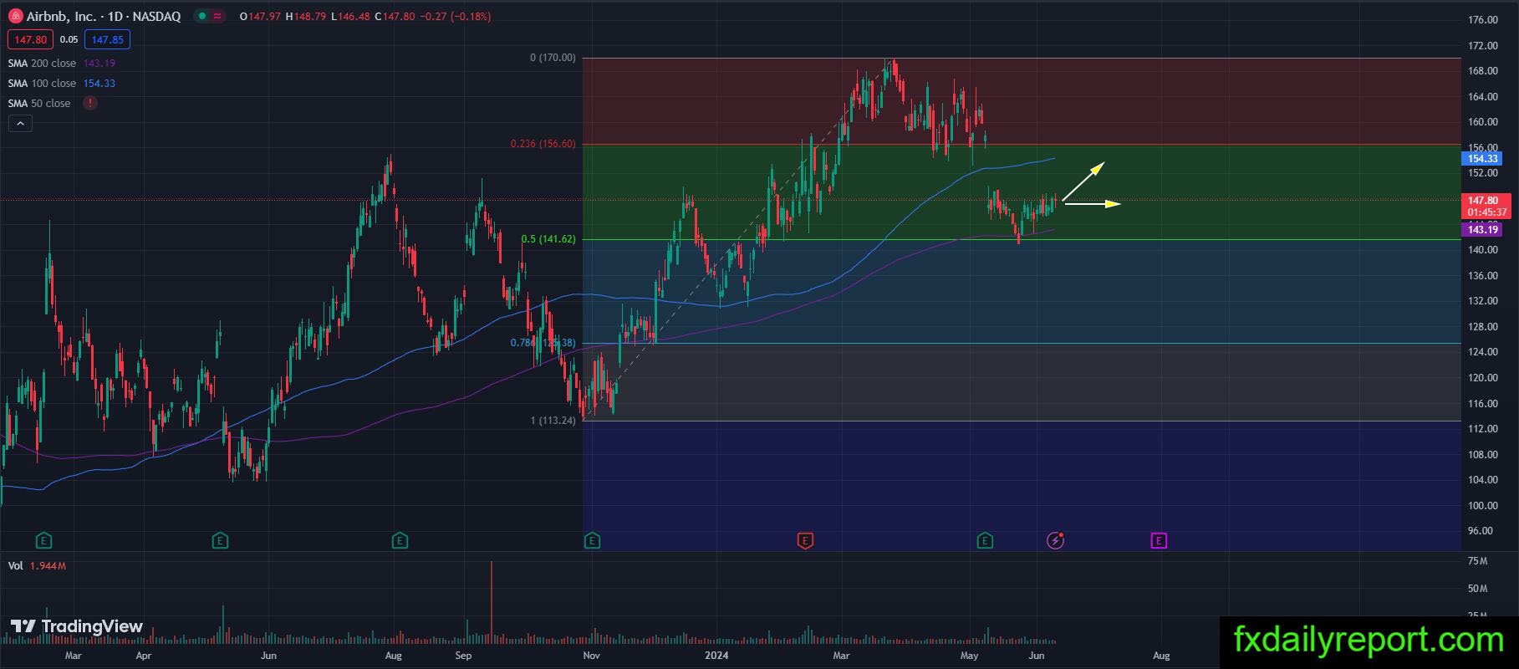
Task: Click the red 147.80 sell price button
Action: (30, 39)
